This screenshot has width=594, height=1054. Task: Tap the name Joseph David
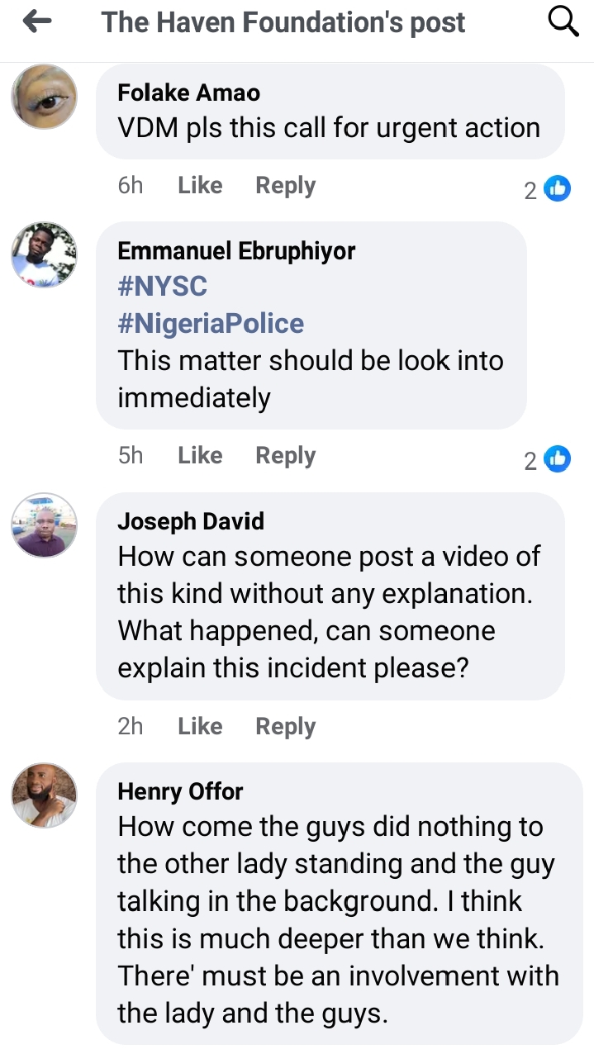(191, 521)
